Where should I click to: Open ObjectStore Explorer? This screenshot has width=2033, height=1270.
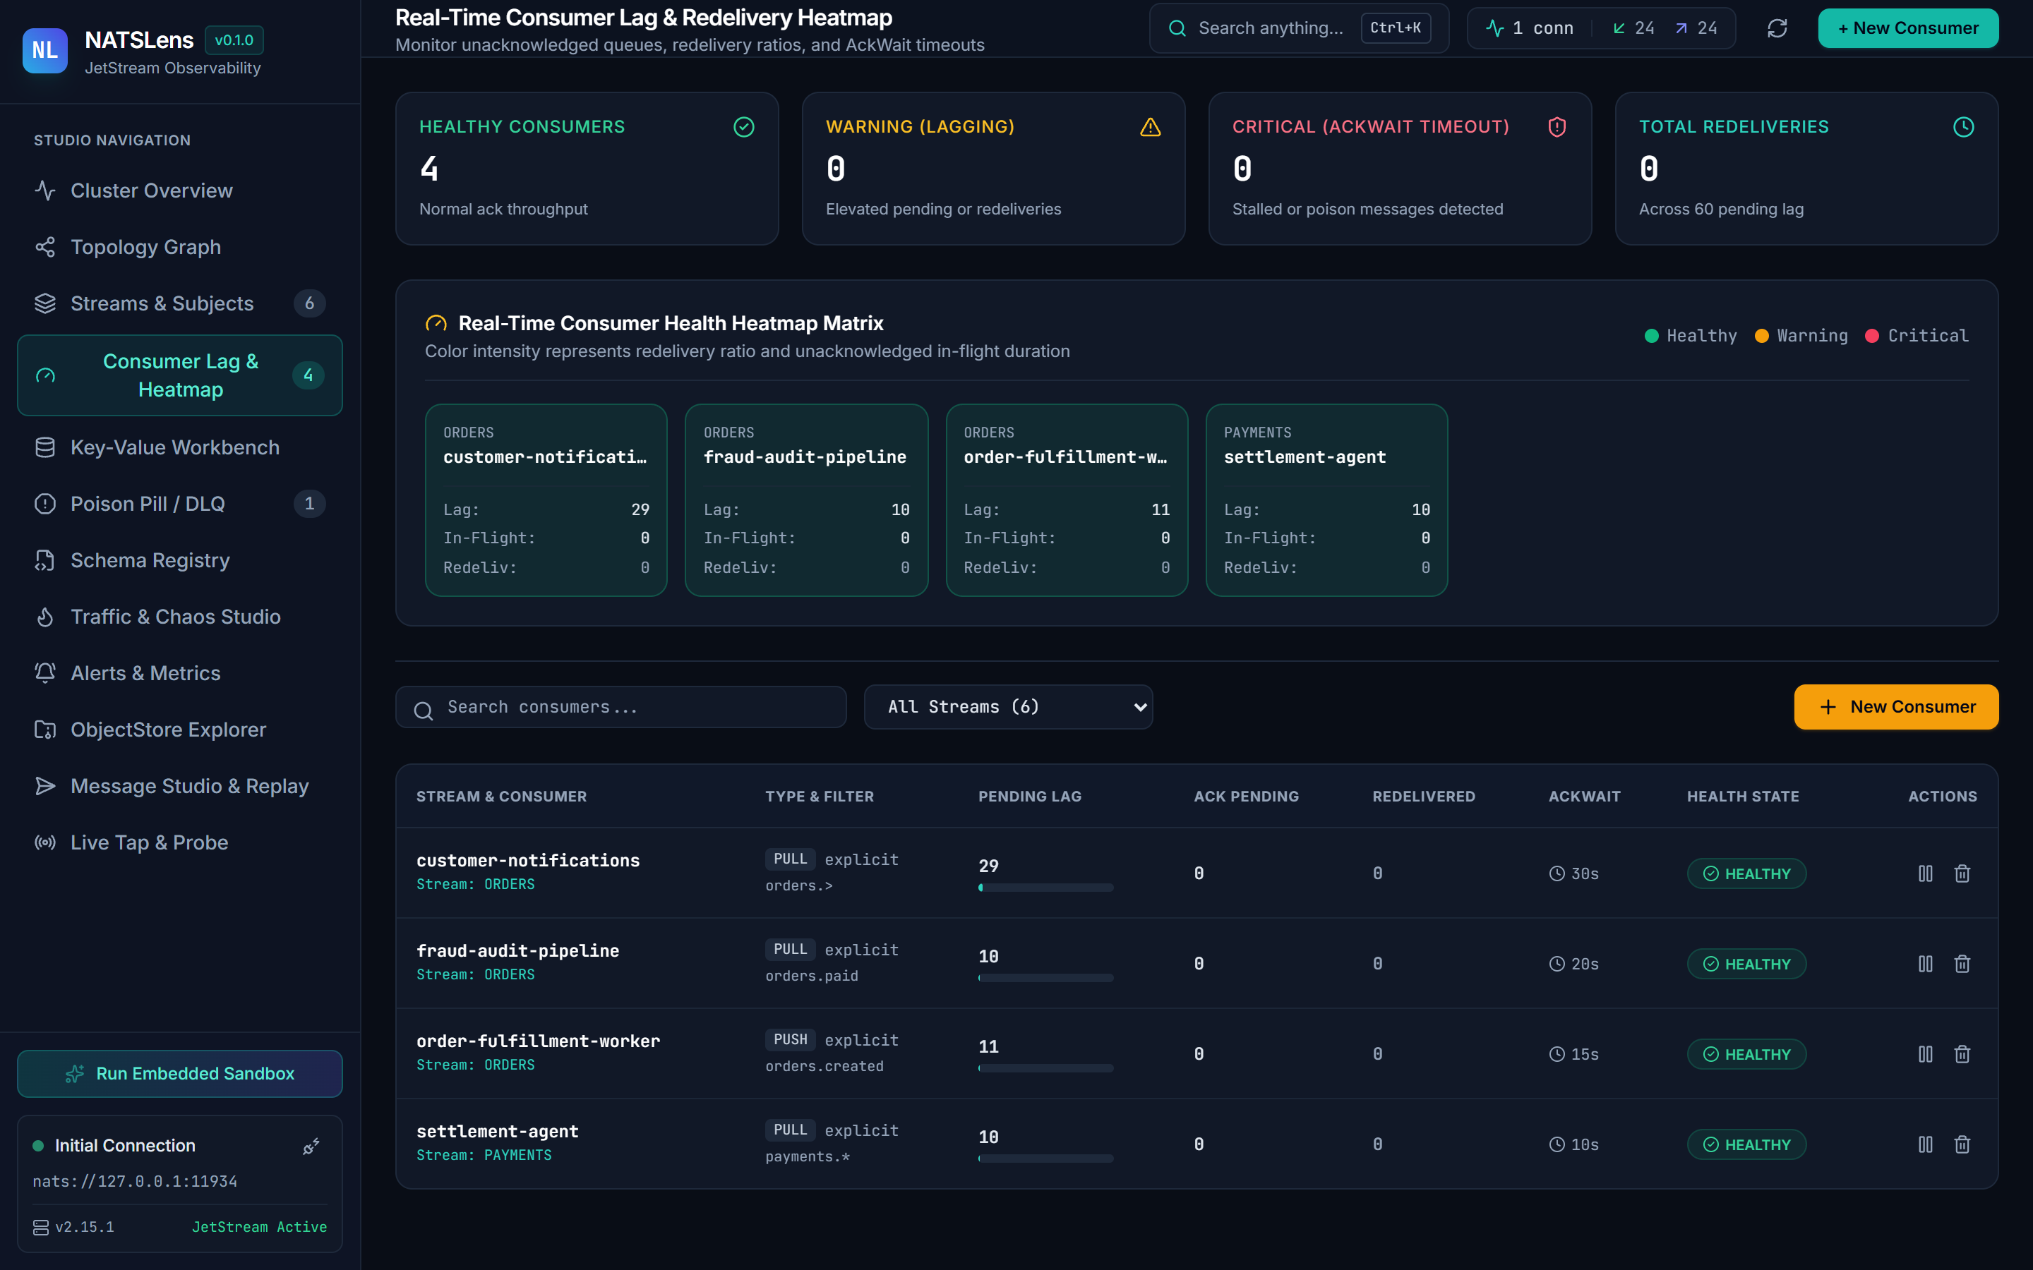coord(180,730)
